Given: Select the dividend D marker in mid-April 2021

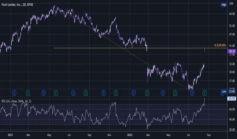Looking at the screenshot, I should tap(43, 93).
